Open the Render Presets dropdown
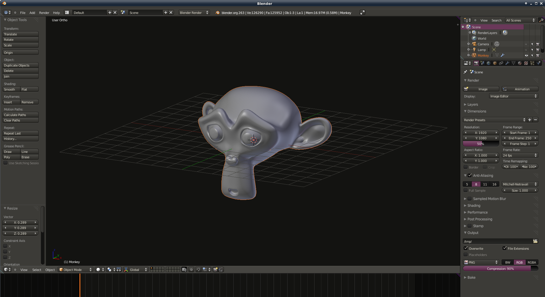The width and height of the screenshot is (545, 297). (x=494, y=120)
